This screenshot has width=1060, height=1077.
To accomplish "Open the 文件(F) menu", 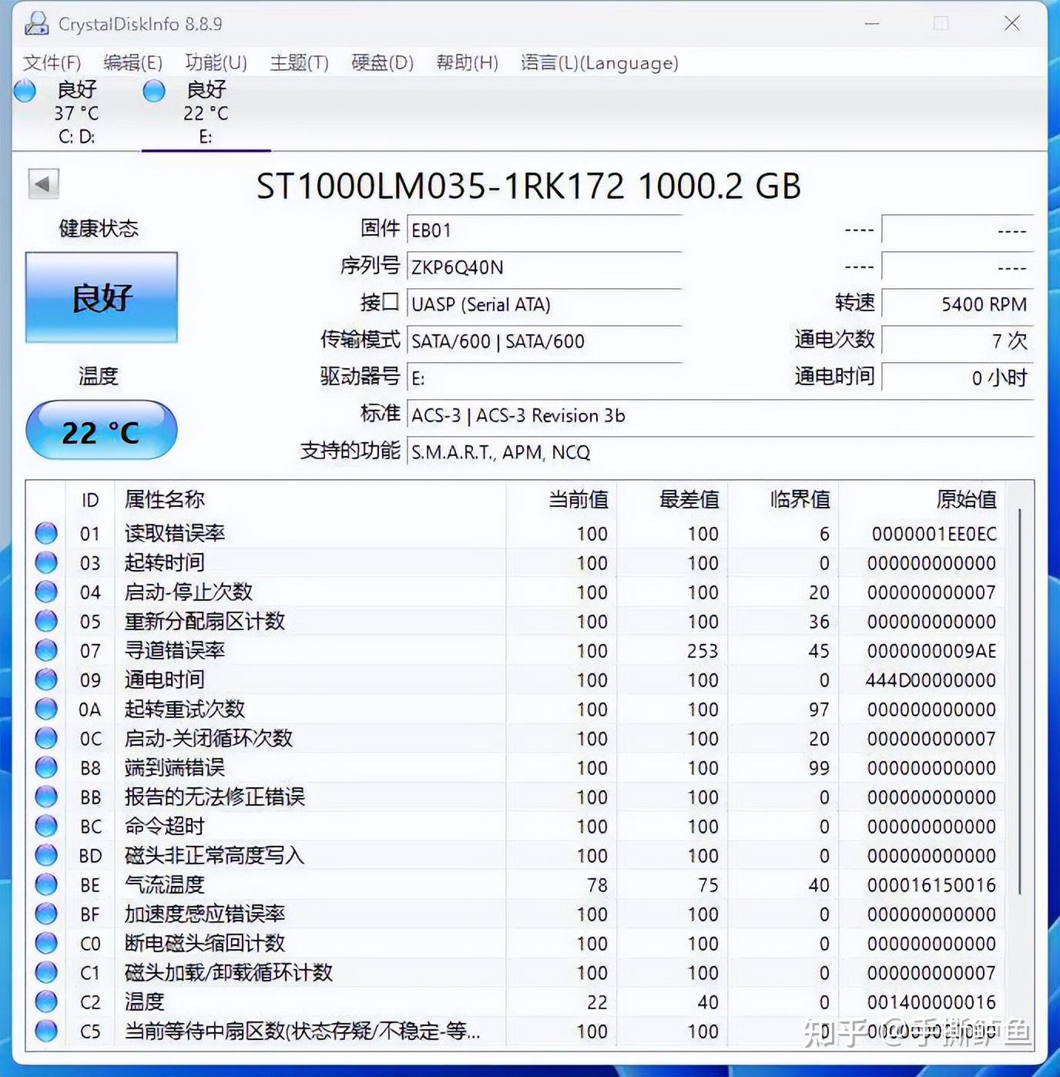I will [x=52, y=62].
